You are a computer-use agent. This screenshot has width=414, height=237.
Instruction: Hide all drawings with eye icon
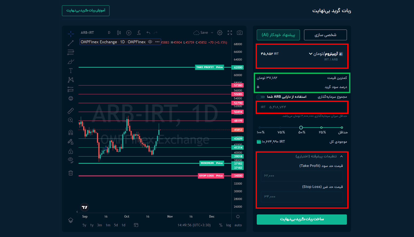(71, 160)
